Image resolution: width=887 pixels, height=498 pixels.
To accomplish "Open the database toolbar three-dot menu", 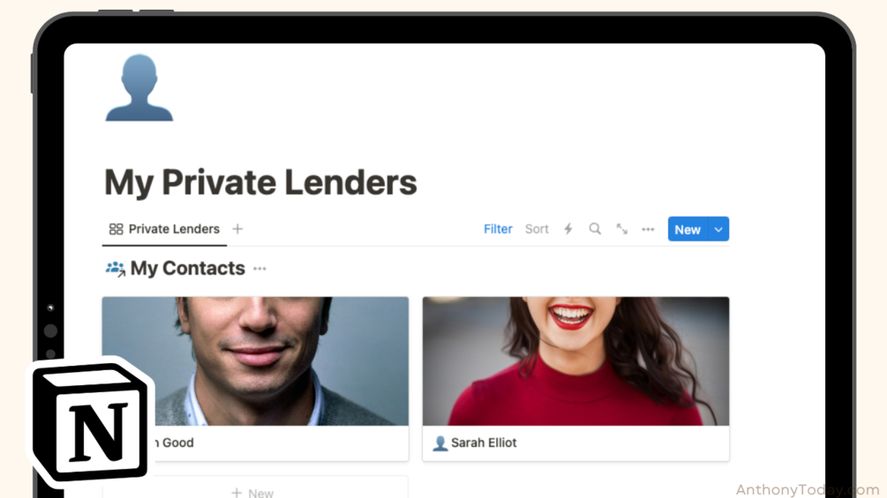I will point(648,229).
